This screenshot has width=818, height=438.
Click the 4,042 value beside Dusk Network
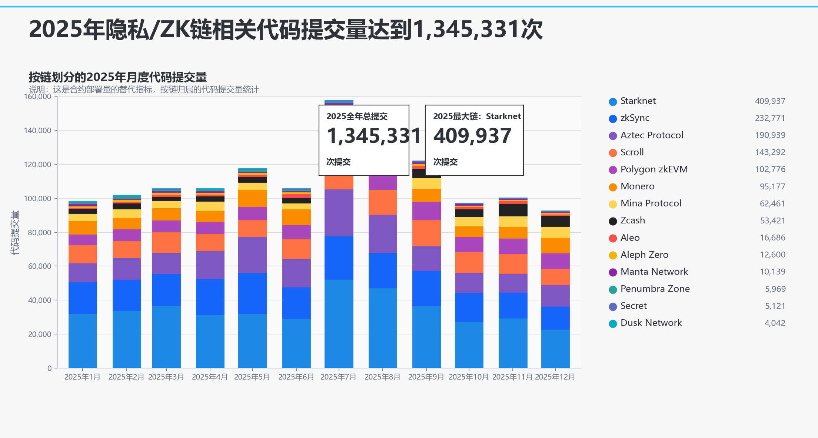point(775,323)
